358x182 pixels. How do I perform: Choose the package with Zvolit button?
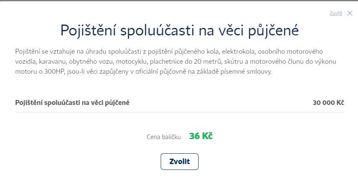[x=179, y=162]
